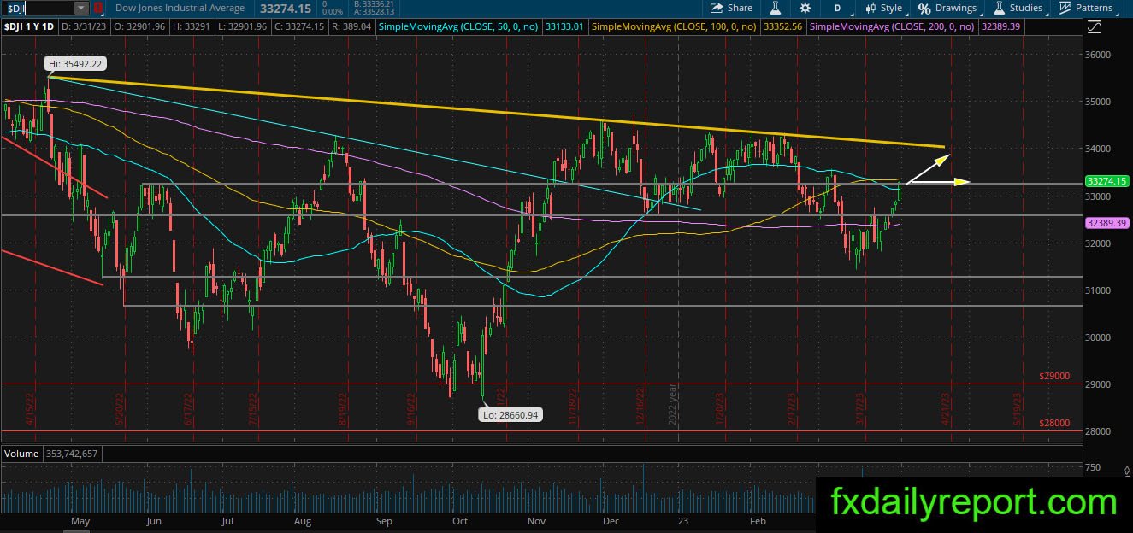The width and height of the screenshot is (1133, 533).
Task: Click the 33352.56 SMA 100 value
Action: click(x=782, y=27)
